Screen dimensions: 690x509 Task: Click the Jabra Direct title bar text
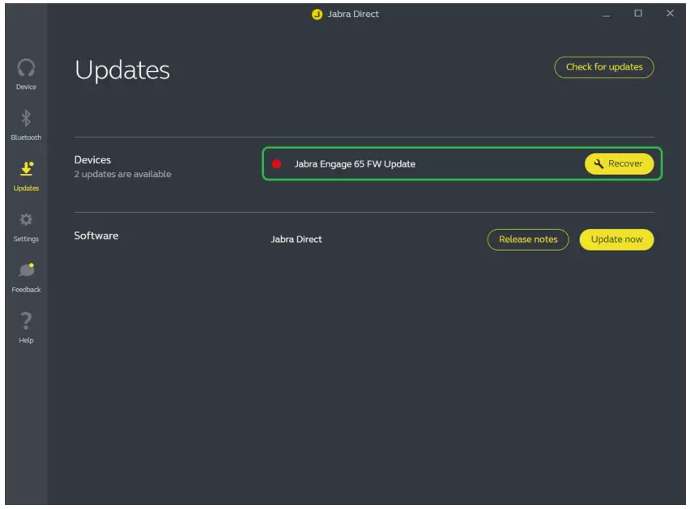click(x=354, y=14)
